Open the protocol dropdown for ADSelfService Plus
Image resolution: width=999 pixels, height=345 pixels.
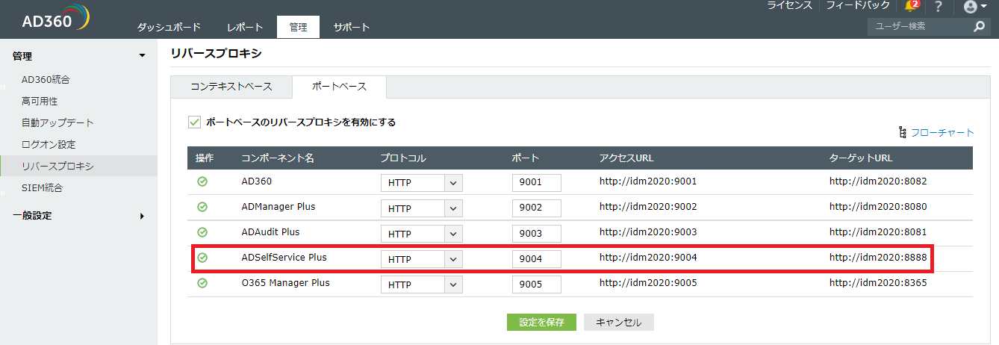point(422,259)
